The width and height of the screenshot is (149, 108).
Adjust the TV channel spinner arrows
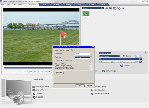tap(141, 56)
